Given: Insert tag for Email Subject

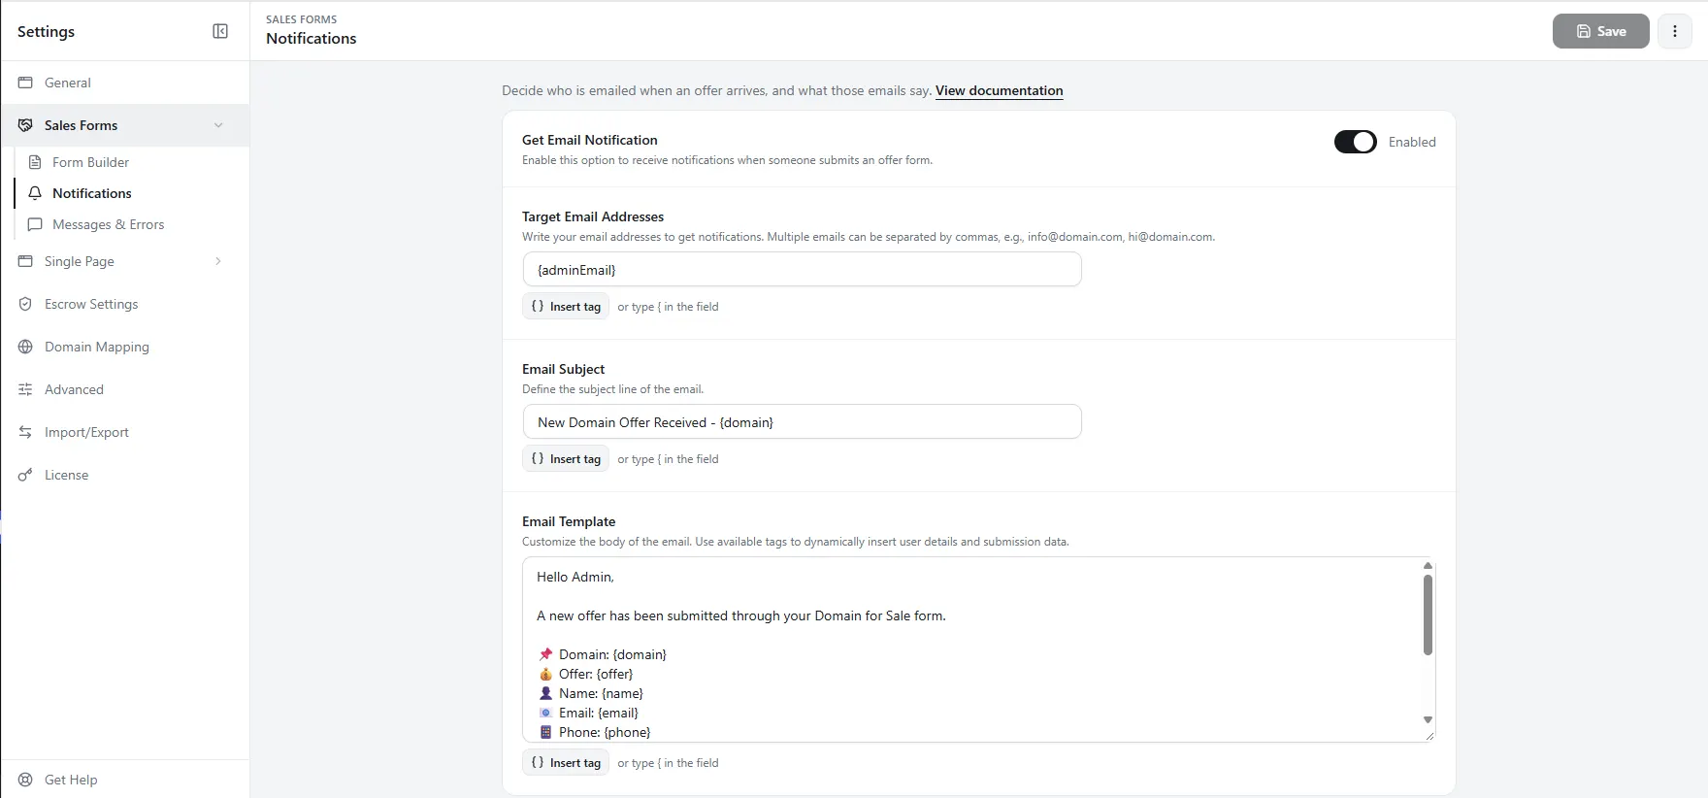Looking at the screenshot, I should pyautogui.click(x=566, y=459).
